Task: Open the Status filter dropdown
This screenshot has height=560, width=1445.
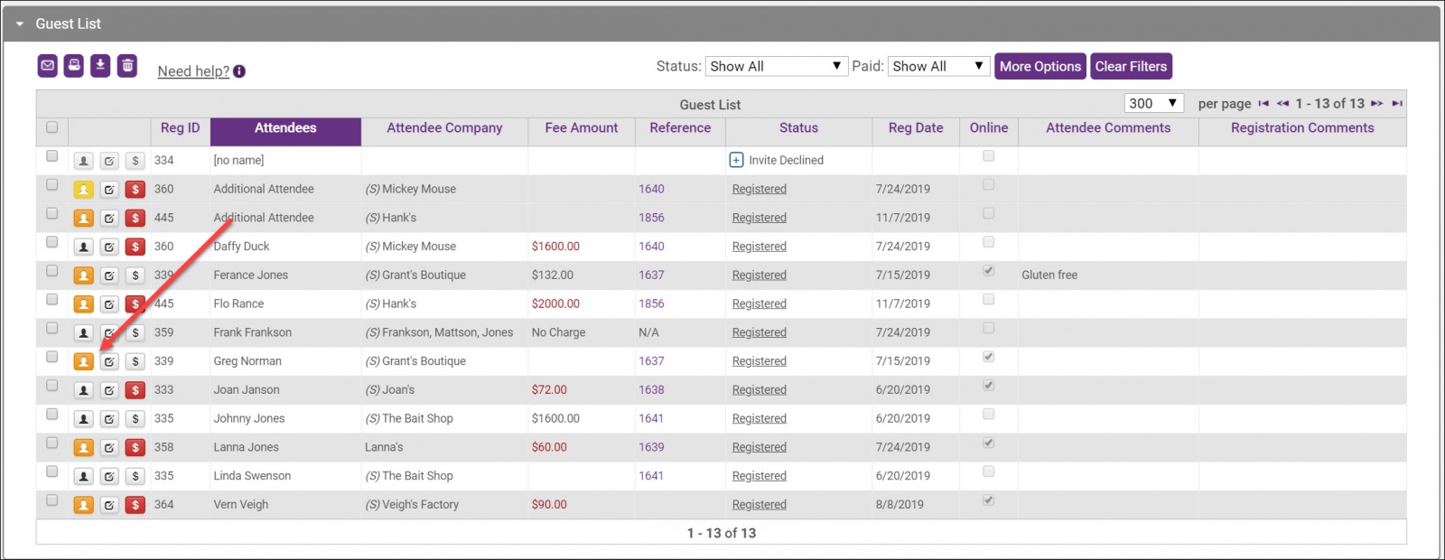Action: click(x=776, y=66)
